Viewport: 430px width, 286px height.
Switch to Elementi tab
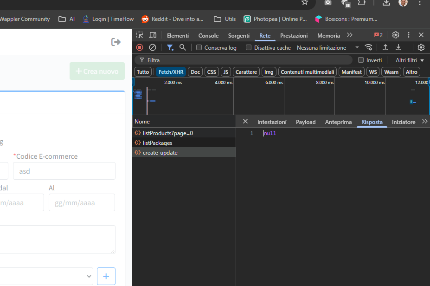coord(178,35)
